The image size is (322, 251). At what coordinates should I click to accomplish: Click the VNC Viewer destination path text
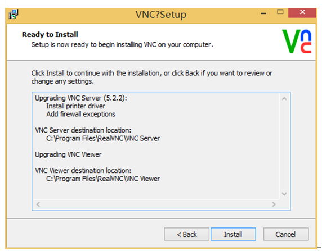tap(103, 179)
